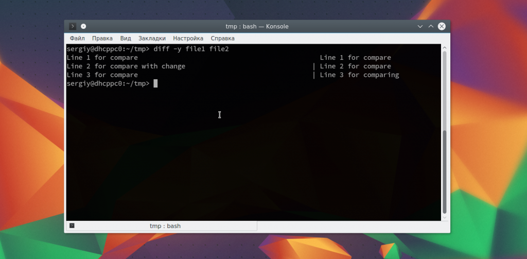Click the scrollbar down arrow
This screenshot has height=259, width=527.
point(445,218)
